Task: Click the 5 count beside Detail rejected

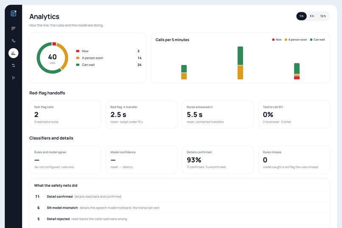Action: 38,219
